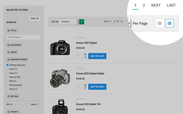Add Canon 20D Digital to cart
The height and width of the screenshot is (114, 183).
point(97,56)
